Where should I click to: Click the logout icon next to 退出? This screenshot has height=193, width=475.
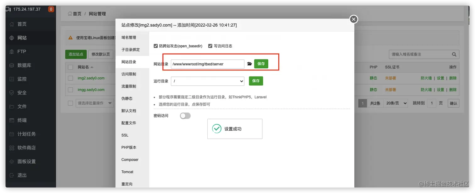pos(12,175)
